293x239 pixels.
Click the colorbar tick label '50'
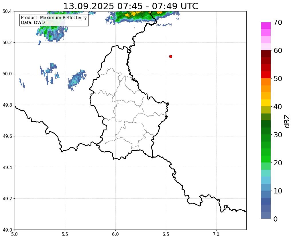pos(278,79)
